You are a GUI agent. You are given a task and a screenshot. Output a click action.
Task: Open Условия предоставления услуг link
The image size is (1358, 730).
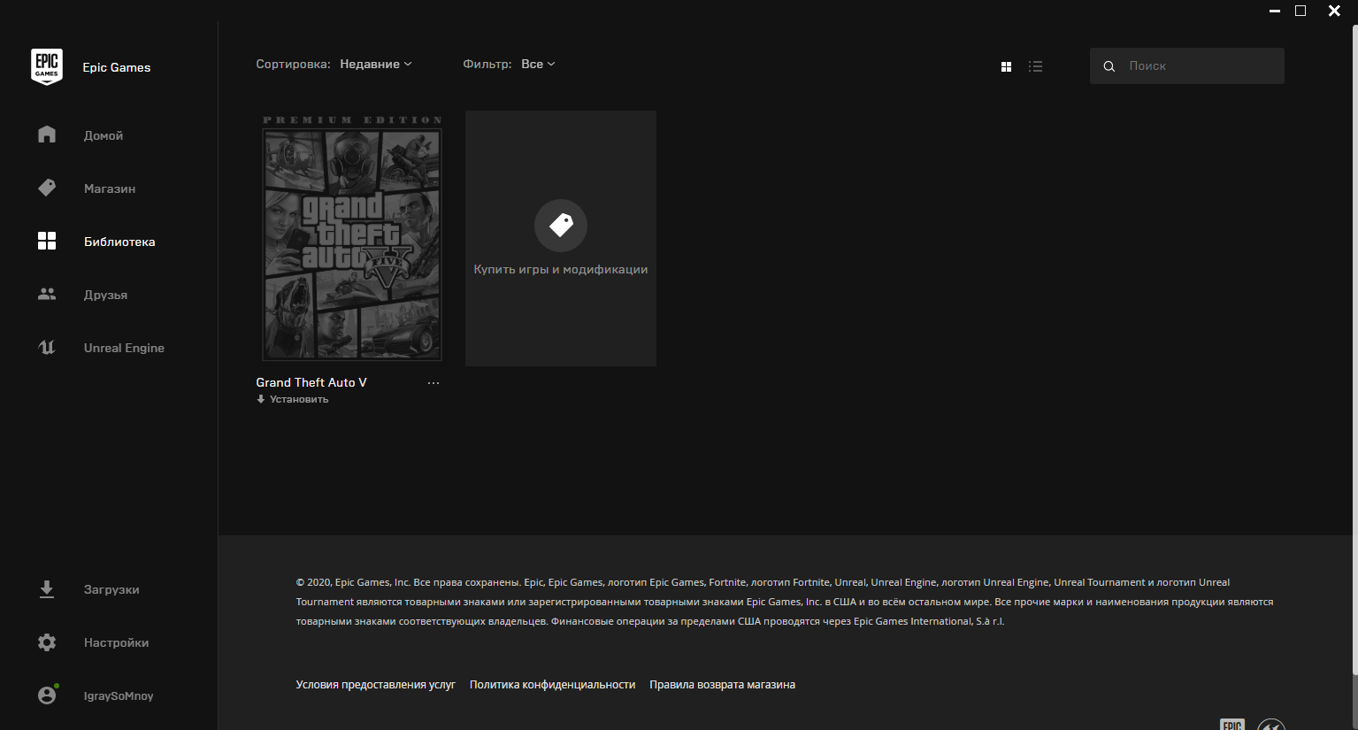[x=375, y=685]
